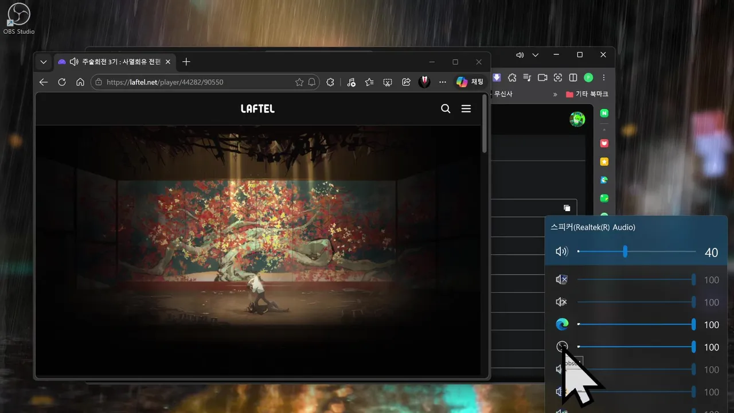Open Edge tab actions menu chevron

[44, 62]
